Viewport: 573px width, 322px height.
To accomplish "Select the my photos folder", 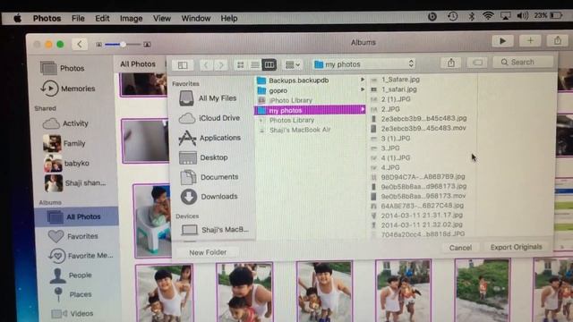I will tap(310, 110).
